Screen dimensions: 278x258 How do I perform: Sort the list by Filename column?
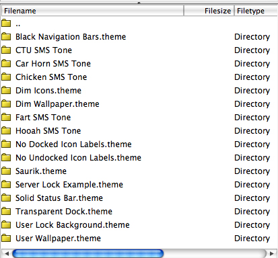click(x=92, y=11)
